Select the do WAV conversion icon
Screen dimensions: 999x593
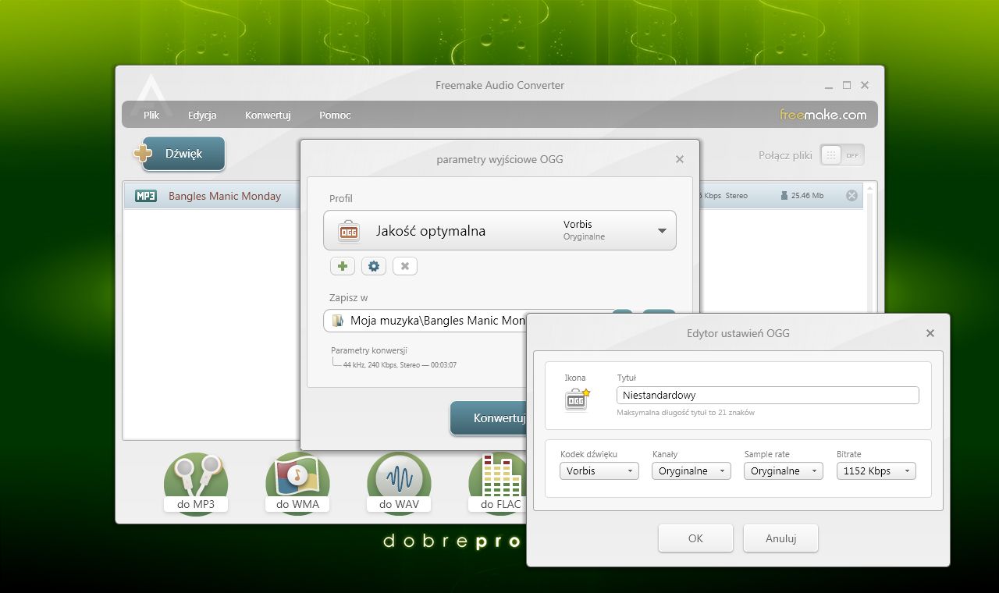[x=399, y=484]
